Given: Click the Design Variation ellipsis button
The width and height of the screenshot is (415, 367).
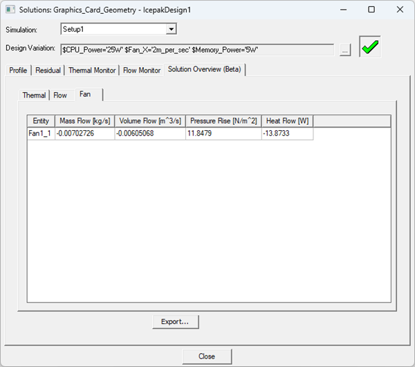Looking at the screenshot, I should (x=345, y=50).
